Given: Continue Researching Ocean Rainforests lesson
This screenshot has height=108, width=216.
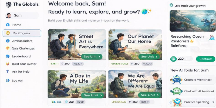Looking at the screenshot, I should 206,59.
